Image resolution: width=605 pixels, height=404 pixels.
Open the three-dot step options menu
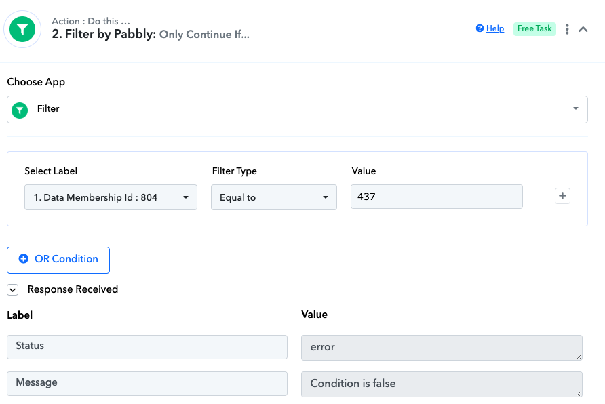click(567, 29)
